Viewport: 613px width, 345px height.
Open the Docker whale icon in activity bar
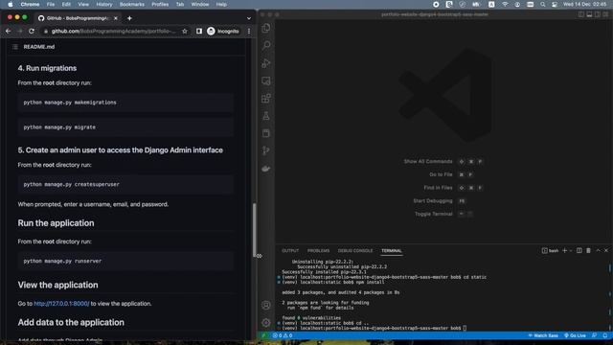tap(266, 169)
